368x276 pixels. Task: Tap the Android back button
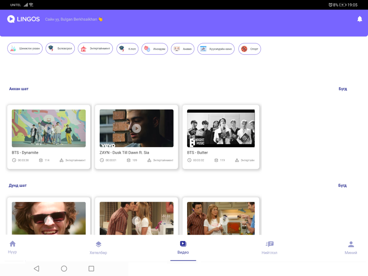click(x=37, y=268)
